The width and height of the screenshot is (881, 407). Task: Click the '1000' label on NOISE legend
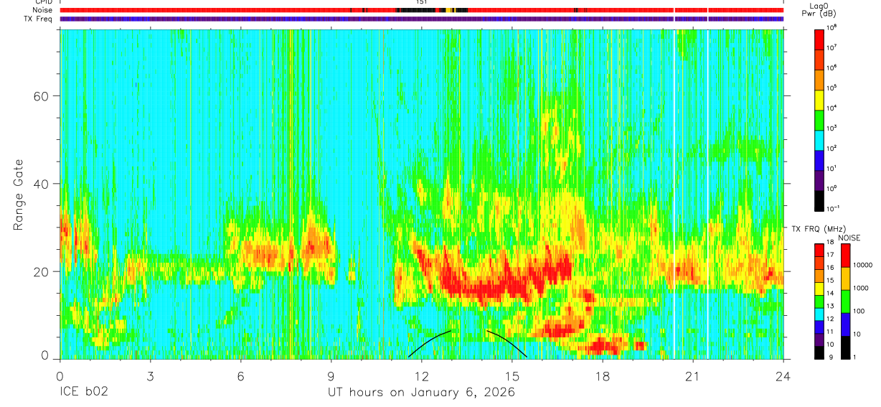point(862,289)
